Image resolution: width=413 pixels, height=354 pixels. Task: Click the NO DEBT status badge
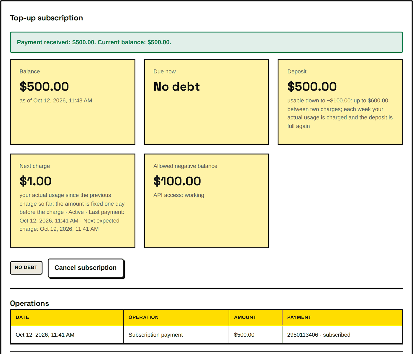pos(26,268)
